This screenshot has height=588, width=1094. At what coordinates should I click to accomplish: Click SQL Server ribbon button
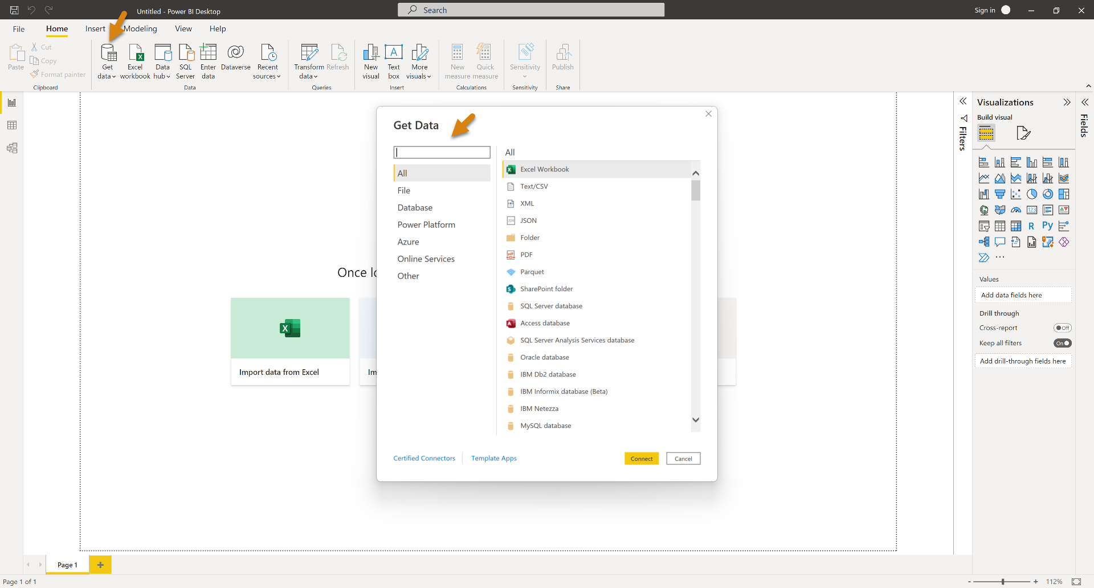(185, 62)
